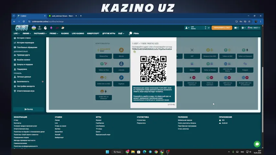This screenshot has height=155, width=276.
Task: Copy the USDT deposit address with copy icon
Action: (135, 52)
